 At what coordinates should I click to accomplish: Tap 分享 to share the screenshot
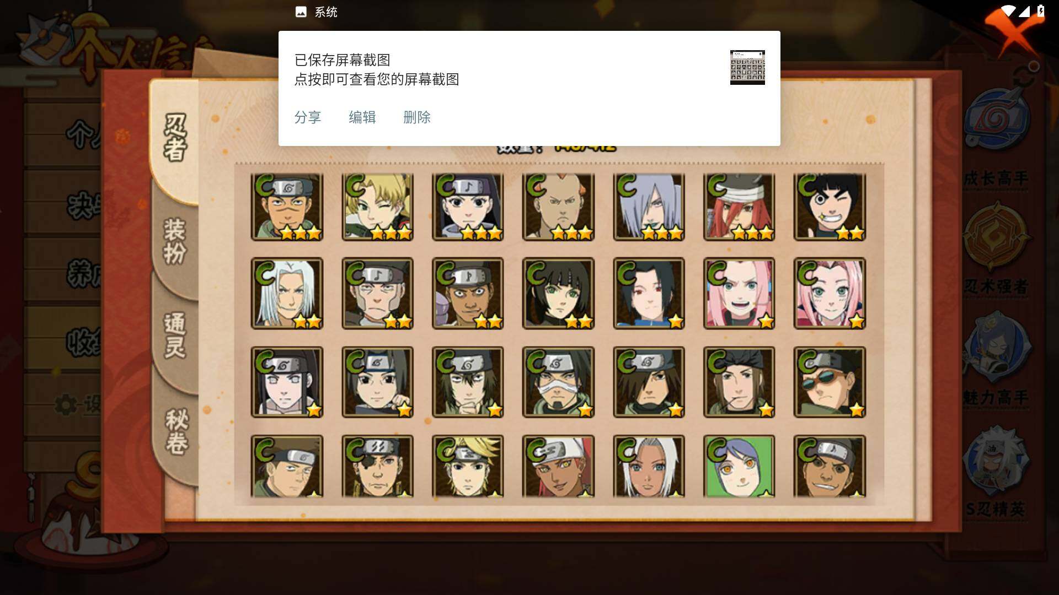pyautogui.click(x=307, y=117)
